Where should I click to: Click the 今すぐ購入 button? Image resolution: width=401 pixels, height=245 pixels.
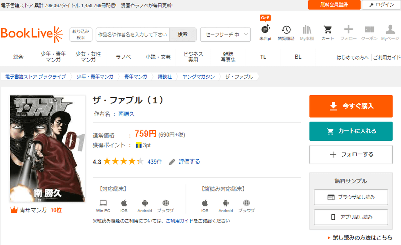[351, 106]
